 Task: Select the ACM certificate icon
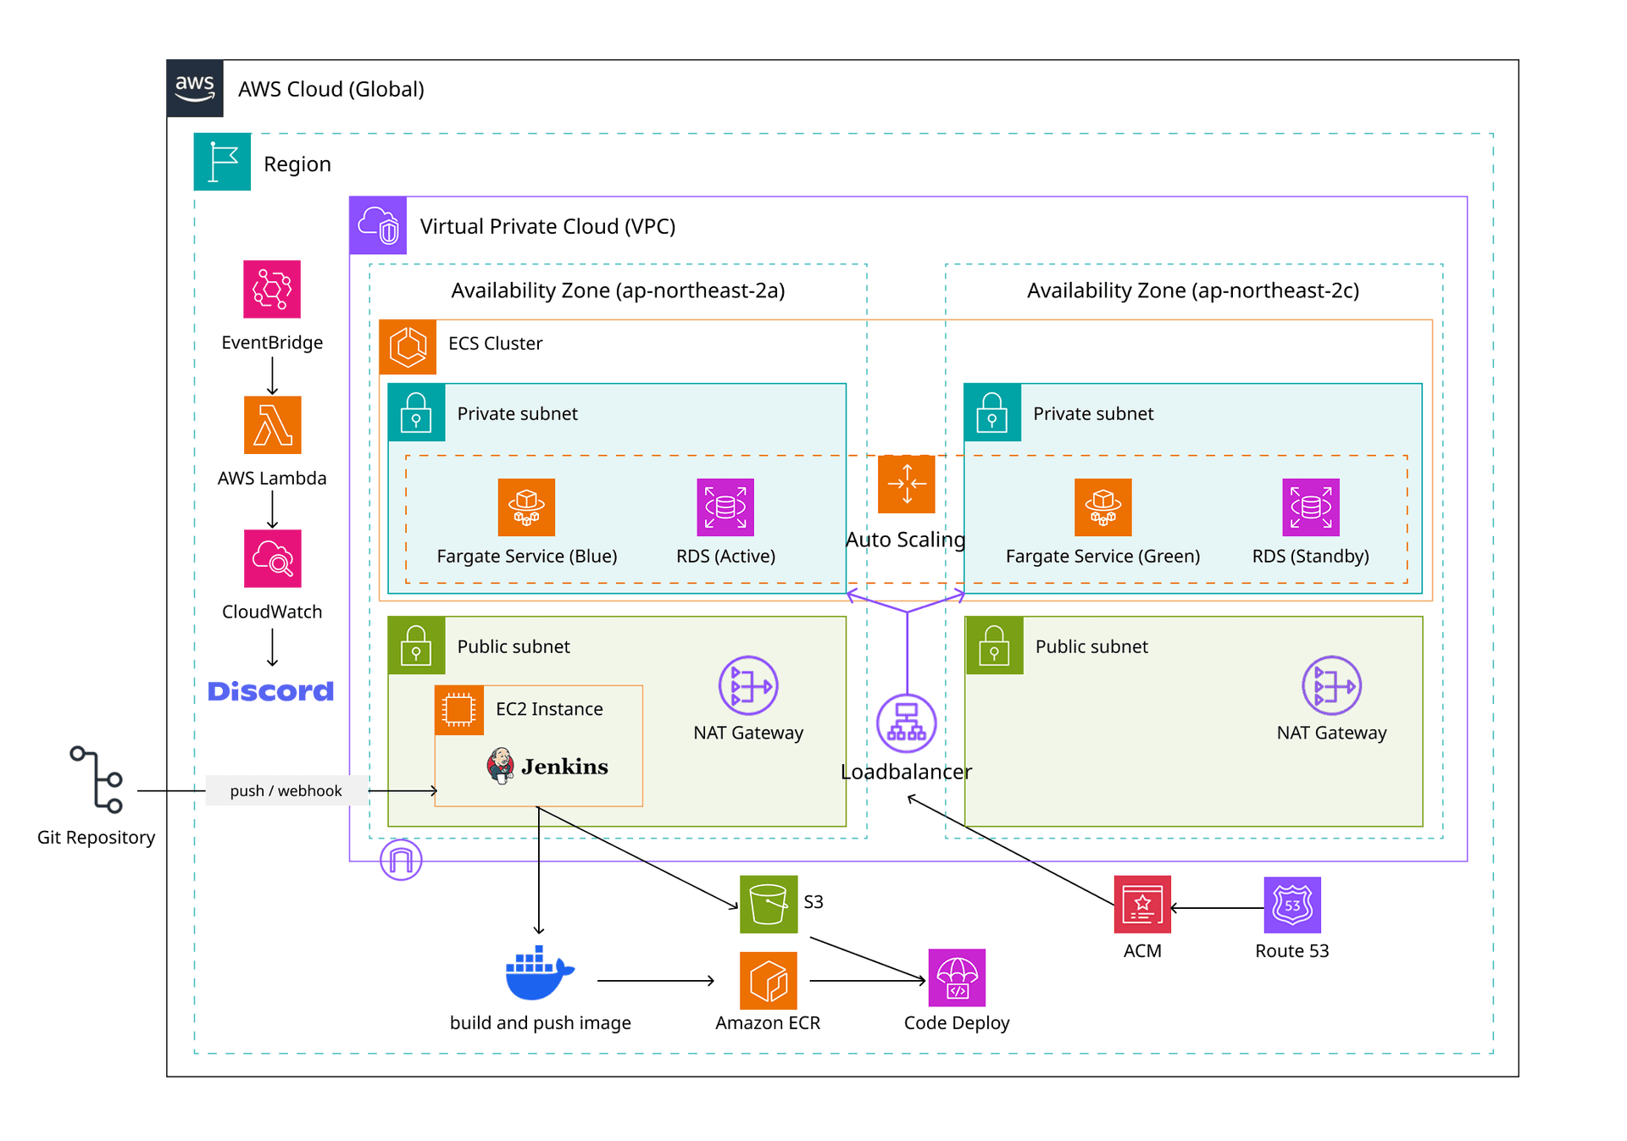click(x=1142, y=905)
